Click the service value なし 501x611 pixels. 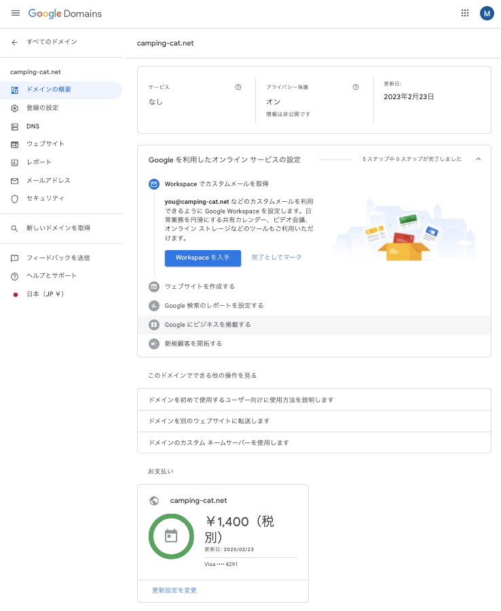pos(155,102)
